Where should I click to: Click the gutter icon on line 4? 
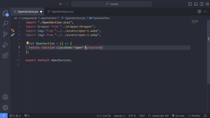tap(13, 35)
